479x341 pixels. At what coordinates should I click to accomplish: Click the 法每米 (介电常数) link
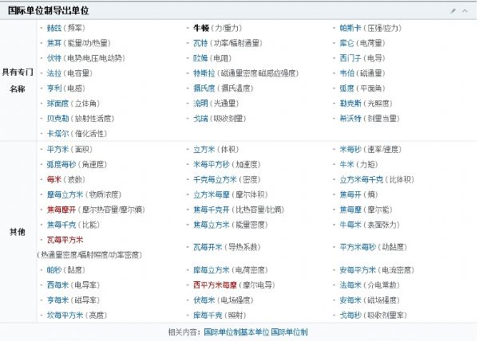tap(350, 285)
